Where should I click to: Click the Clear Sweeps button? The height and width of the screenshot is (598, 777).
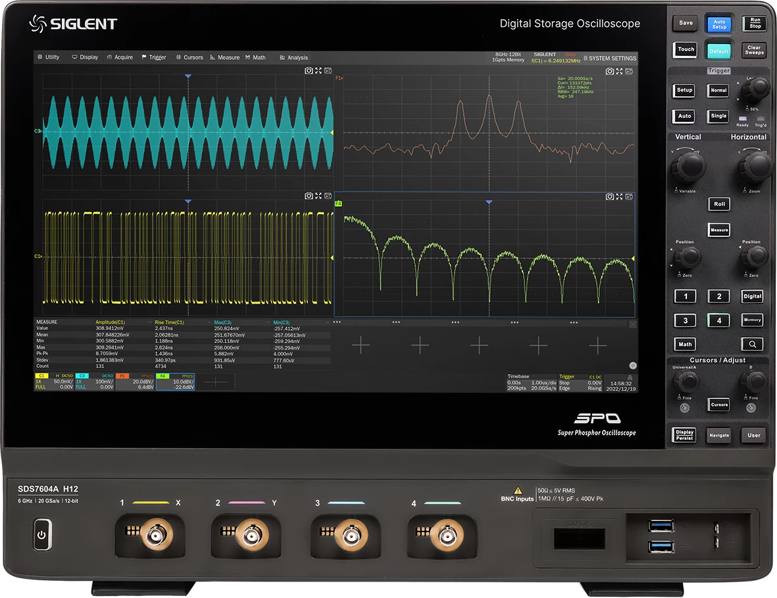[x=754, y=49]
